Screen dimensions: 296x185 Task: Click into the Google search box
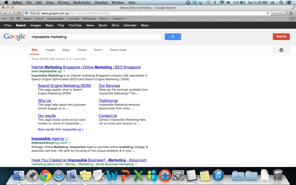[x=95, y=37]
